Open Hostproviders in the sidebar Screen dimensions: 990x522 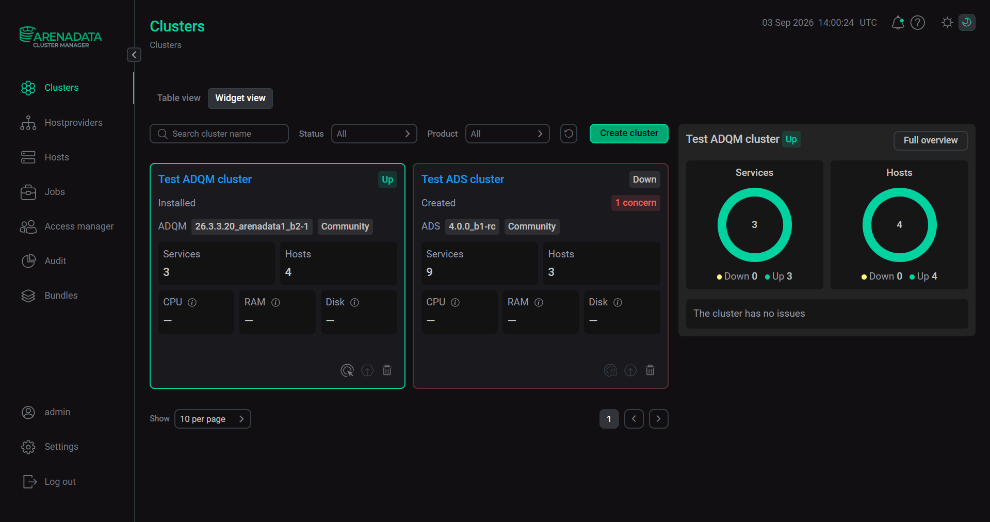pos(73,123)
